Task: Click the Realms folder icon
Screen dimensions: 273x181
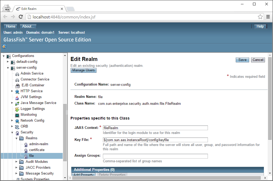Action: [21, 138]
